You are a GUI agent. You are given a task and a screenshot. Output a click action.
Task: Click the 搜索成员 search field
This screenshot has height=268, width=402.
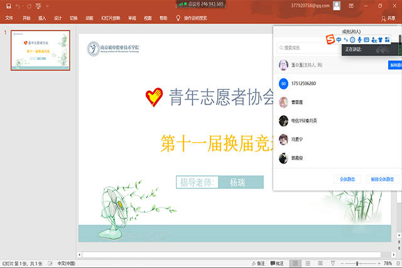click(x=308, y=48)
